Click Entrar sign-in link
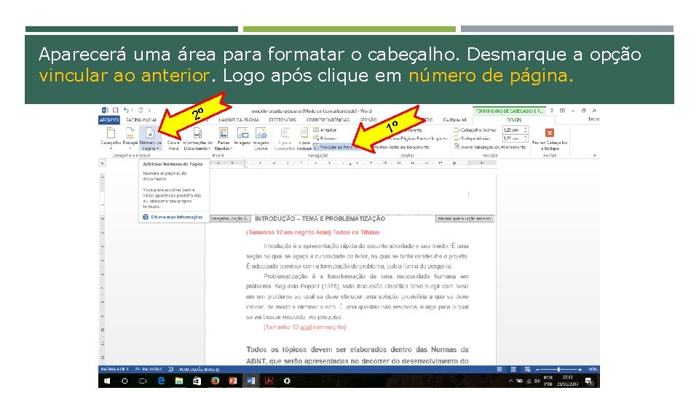 [x=594, y=119]
